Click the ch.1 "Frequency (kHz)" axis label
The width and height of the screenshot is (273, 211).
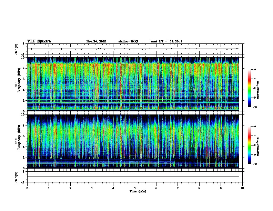[x=19, y=80]
